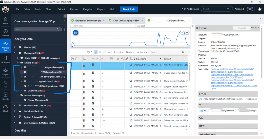This screenshot has height=139, width=264.
Task: Open the Export dropdown
Action: pyautogui.click(x=119, y=52)
